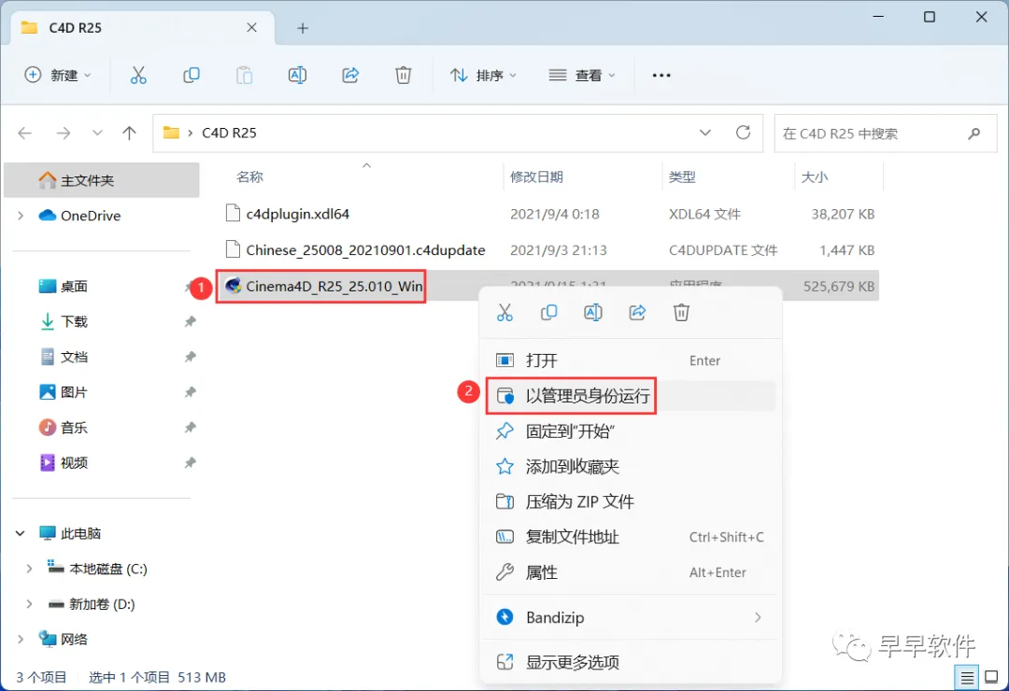Open 桌面 in sidebar
Viewport: 1009px width, 691px height.
point(64,287)
